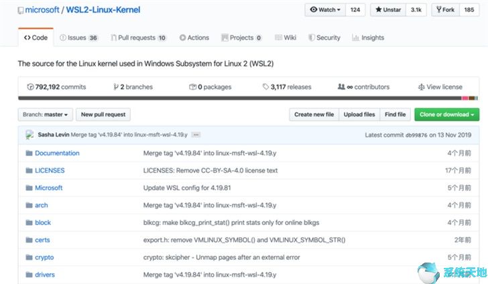Switch to the Projects tab
488x284 pixels.
241,38
